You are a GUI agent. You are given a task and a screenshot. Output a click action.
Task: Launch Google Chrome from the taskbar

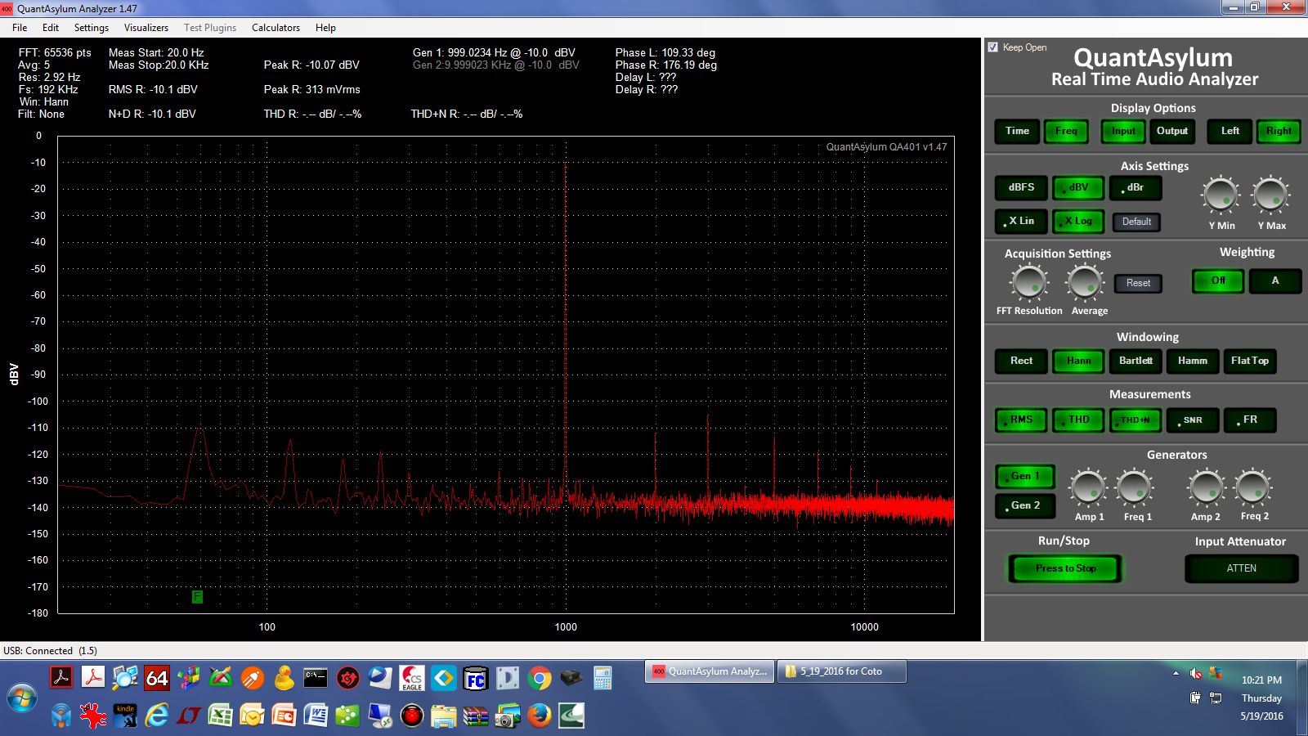click(x=540, y=678)
